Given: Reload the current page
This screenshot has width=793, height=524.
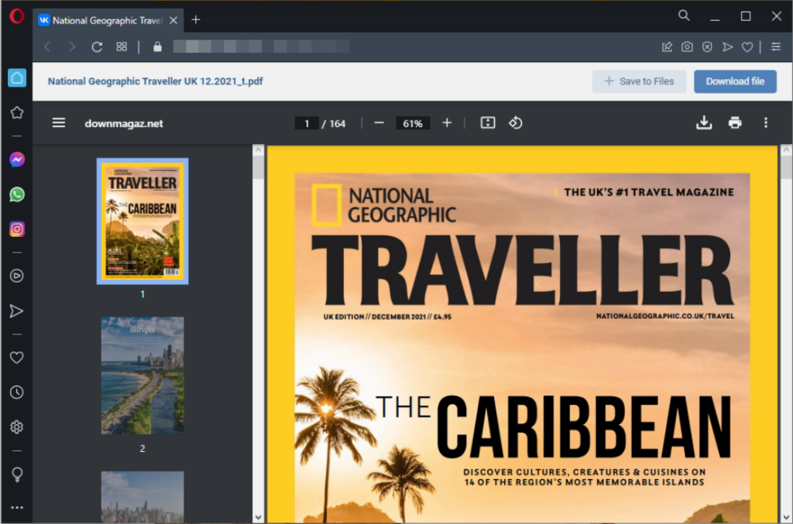Looking at the screenshot, I should click(x=97, y=47).
